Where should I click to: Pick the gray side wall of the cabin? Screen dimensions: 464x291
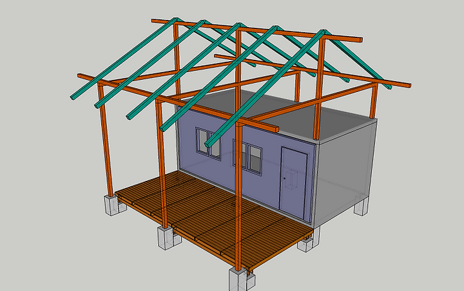pyautogui.click(x=345, y=174)
